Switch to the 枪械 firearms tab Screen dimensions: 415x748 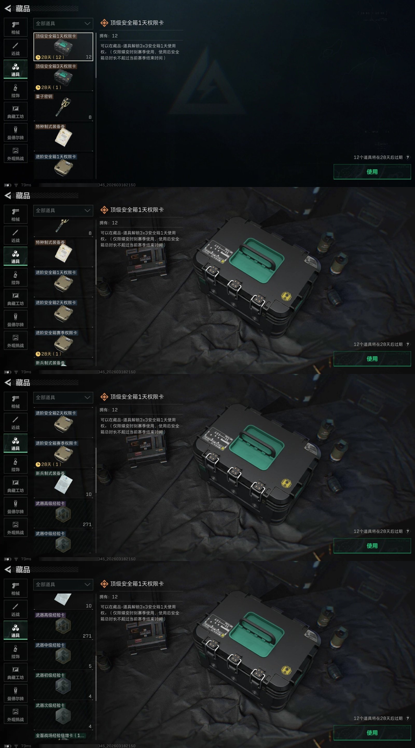[16, 27]
